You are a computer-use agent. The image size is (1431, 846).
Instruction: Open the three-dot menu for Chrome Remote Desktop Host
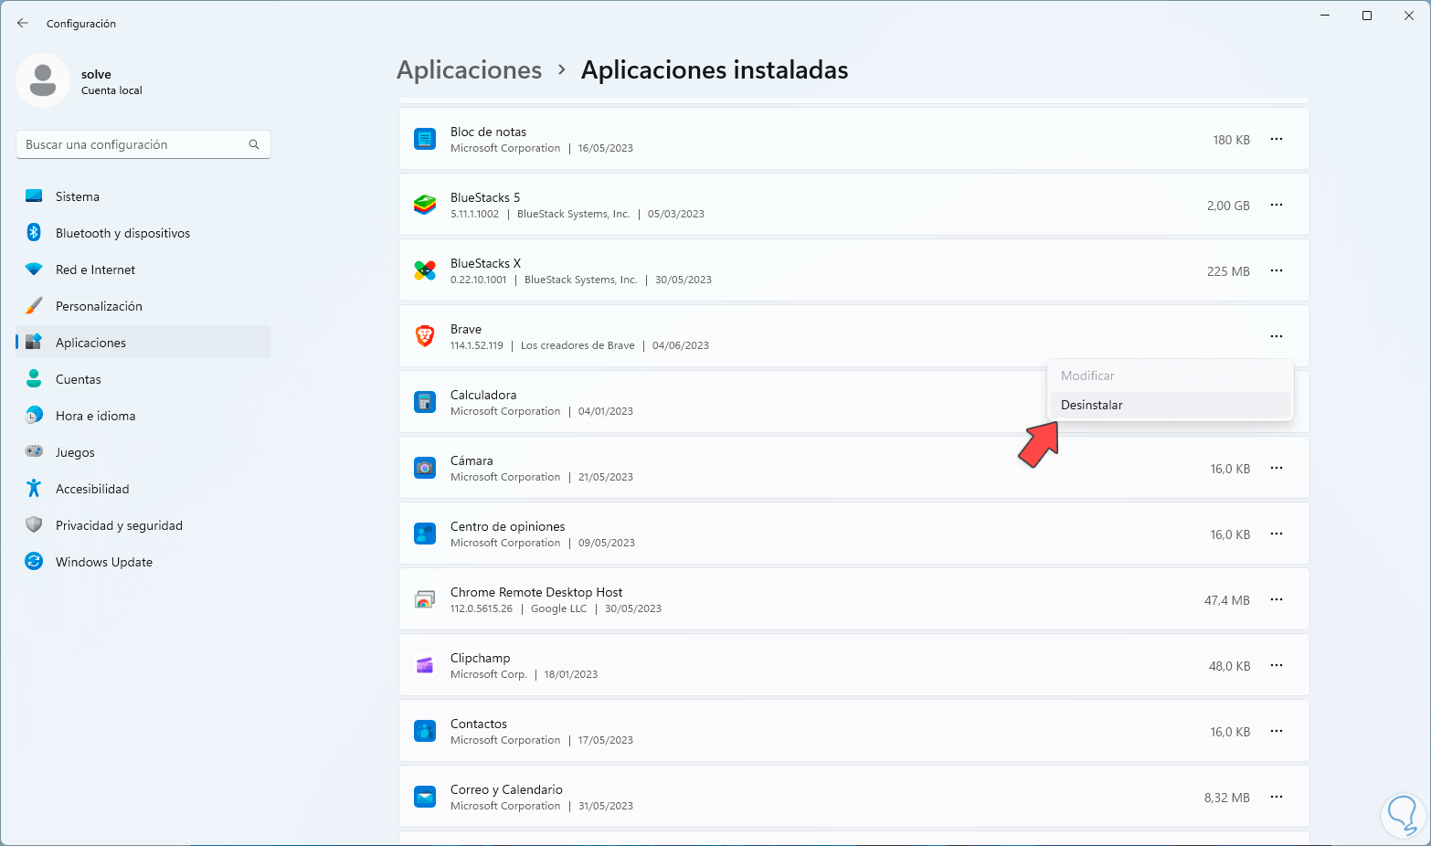[1277, 599]
